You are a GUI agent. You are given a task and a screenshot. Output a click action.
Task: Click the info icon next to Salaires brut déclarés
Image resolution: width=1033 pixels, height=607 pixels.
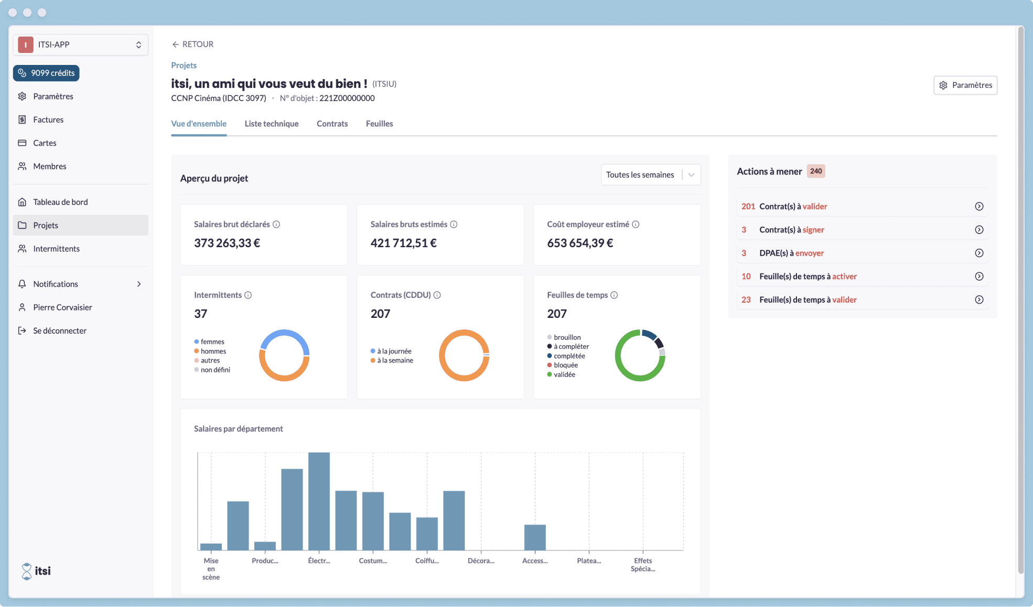coord(277,224)
